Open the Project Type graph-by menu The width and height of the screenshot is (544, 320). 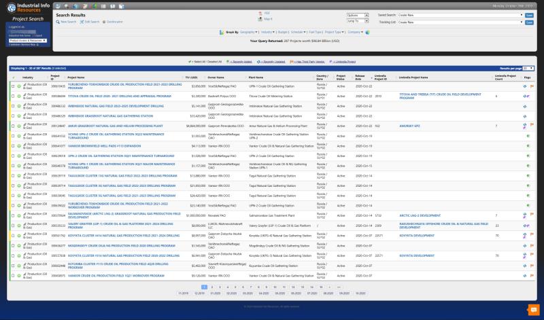334,32
